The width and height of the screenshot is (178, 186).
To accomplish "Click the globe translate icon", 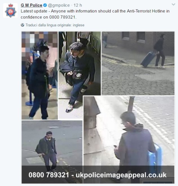I will pyautogui.click(x=23, y=25).
